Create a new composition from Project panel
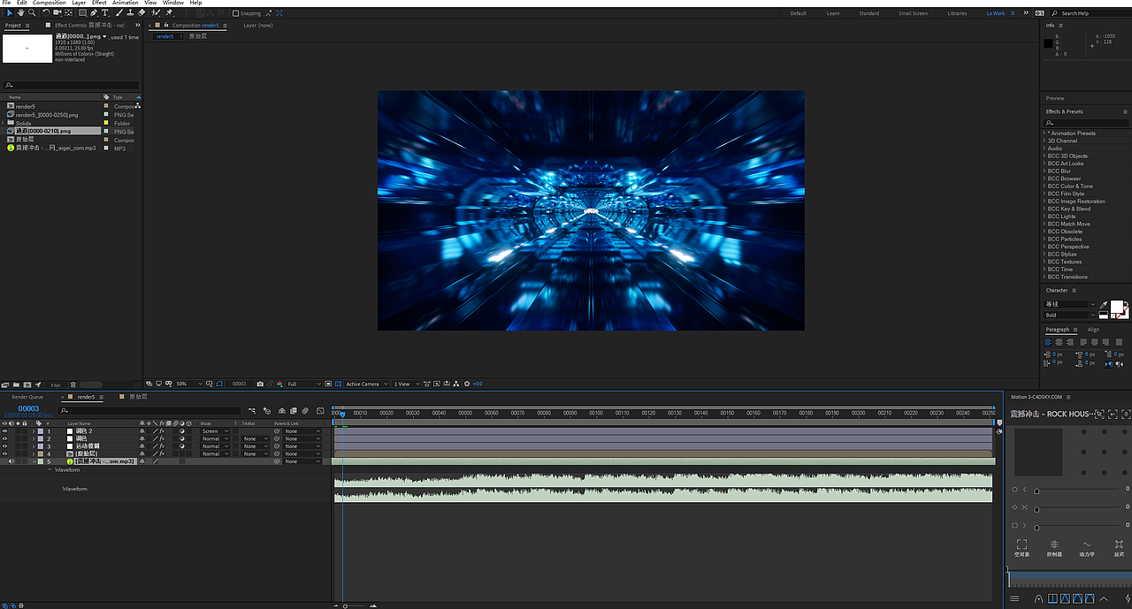The image size is (1132, 609). [x=27, y=384]
